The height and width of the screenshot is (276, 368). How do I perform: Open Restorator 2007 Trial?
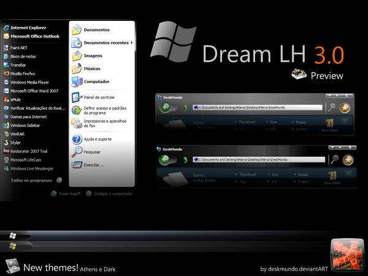click(25, 151)
